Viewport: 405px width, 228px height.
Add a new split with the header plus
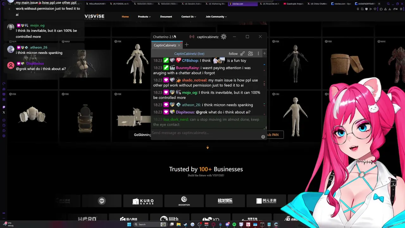265,54
